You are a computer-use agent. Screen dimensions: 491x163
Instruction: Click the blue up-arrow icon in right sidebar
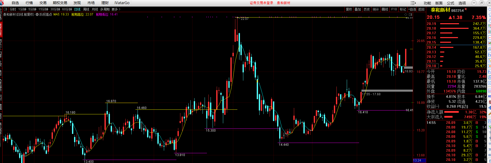pos(489,15)
